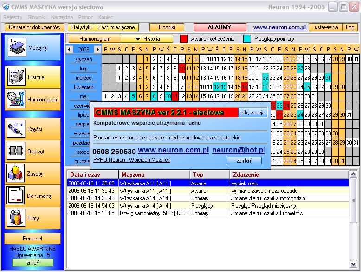
Task: Click the styczeń month label
Action: pos(84,59)
